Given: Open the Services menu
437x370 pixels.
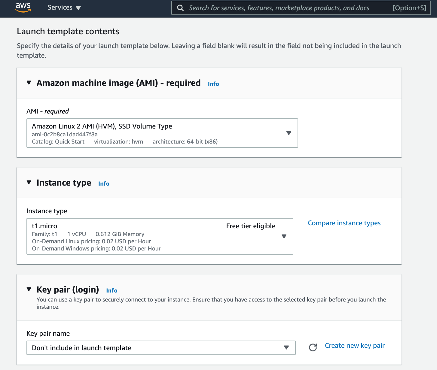Looking at the screenshot, I should click(x=64, y=8).
